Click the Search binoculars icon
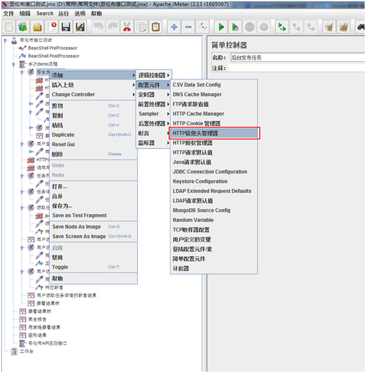Image resolution: width=366 pixels, height=373 pixels. (x=361, y=27)
